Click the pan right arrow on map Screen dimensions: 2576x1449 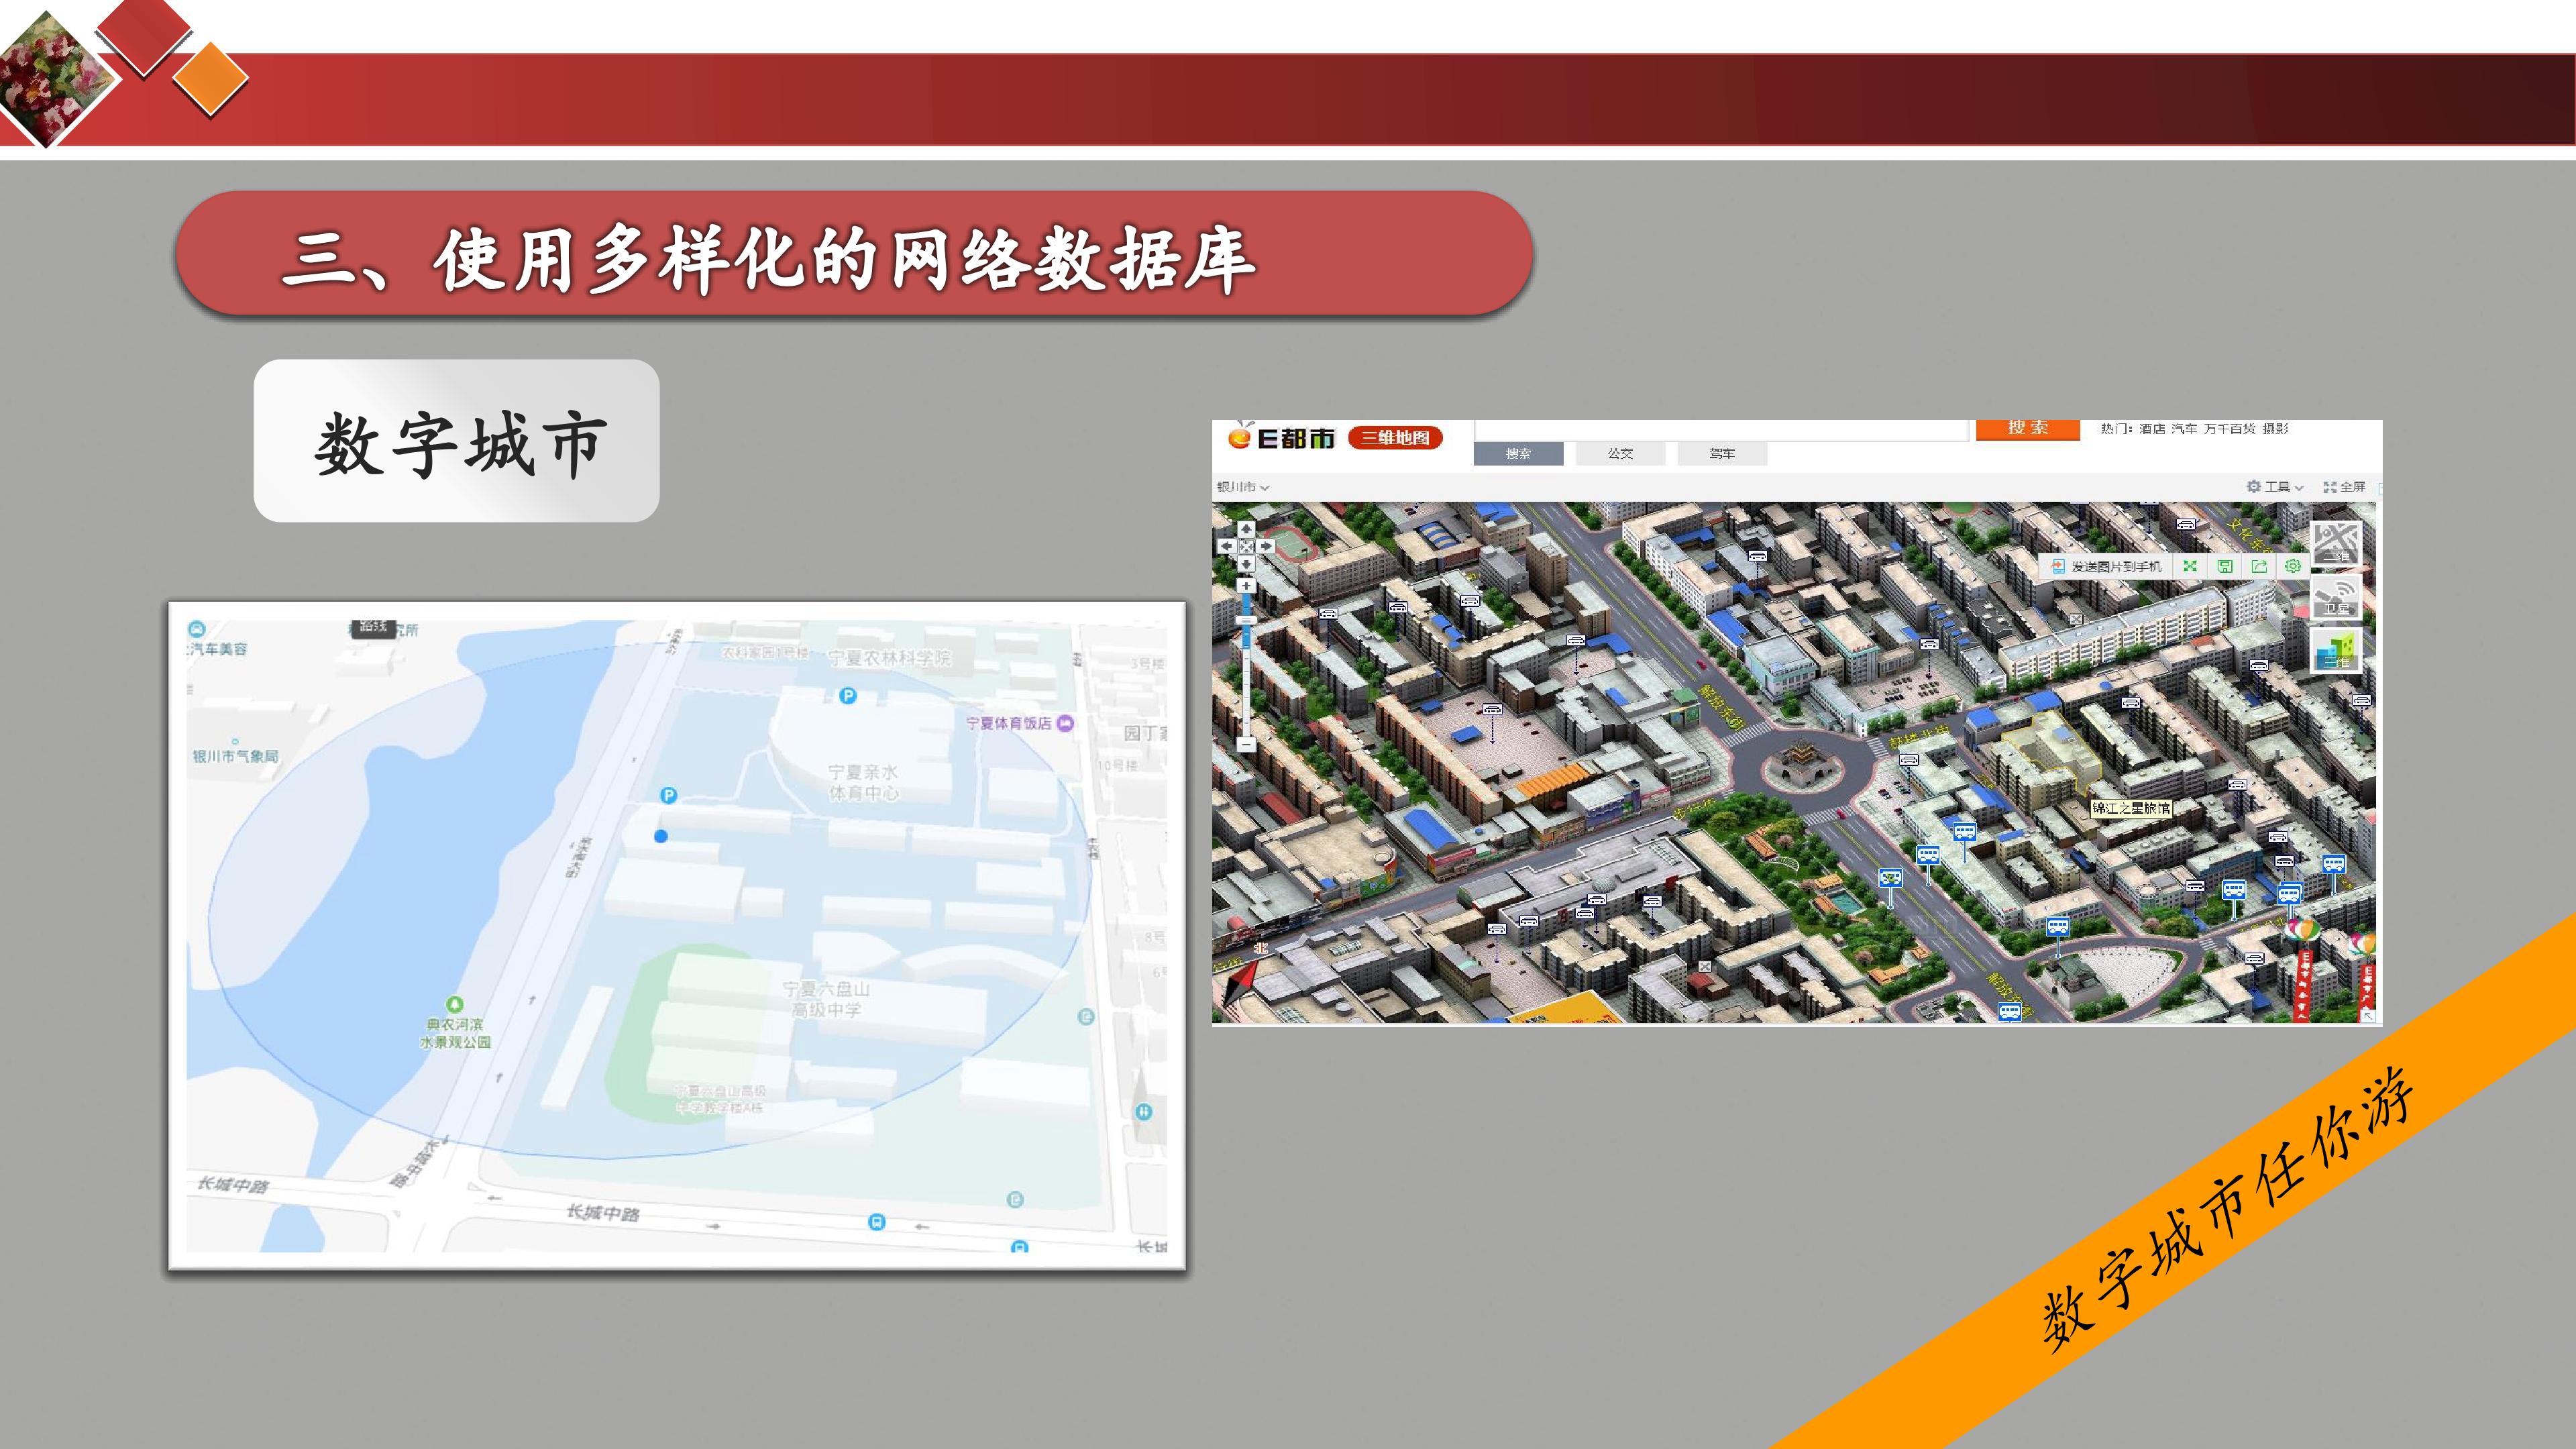1266,546
